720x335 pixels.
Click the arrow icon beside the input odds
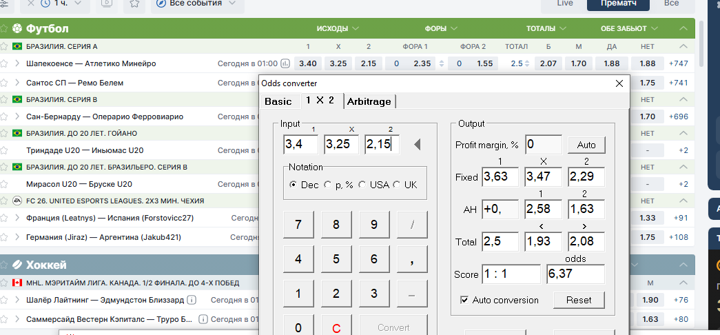point(417,145)
